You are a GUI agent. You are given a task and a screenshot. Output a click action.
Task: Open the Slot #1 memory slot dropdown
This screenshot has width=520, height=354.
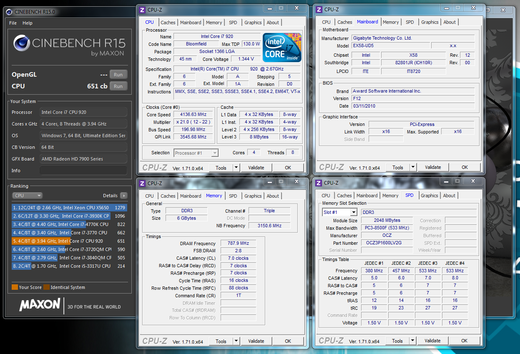pyautogui.click(x=339, y=212)
